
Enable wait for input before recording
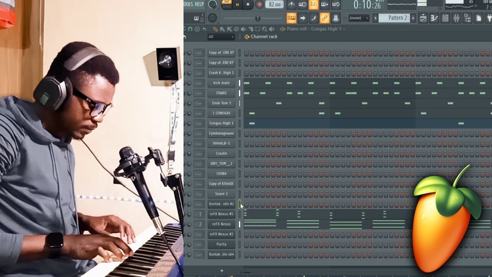303,5
